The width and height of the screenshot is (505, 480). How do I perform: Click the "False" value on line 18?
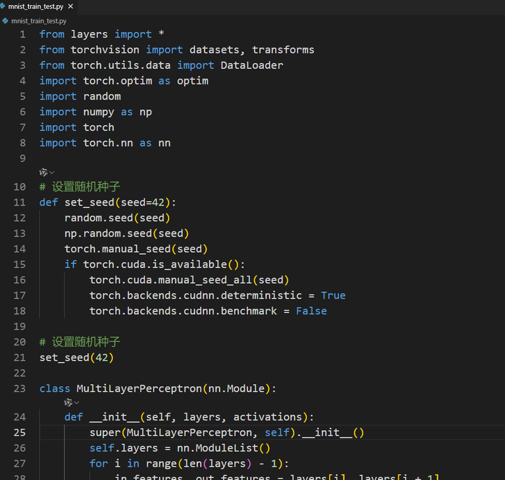point(311,311)
